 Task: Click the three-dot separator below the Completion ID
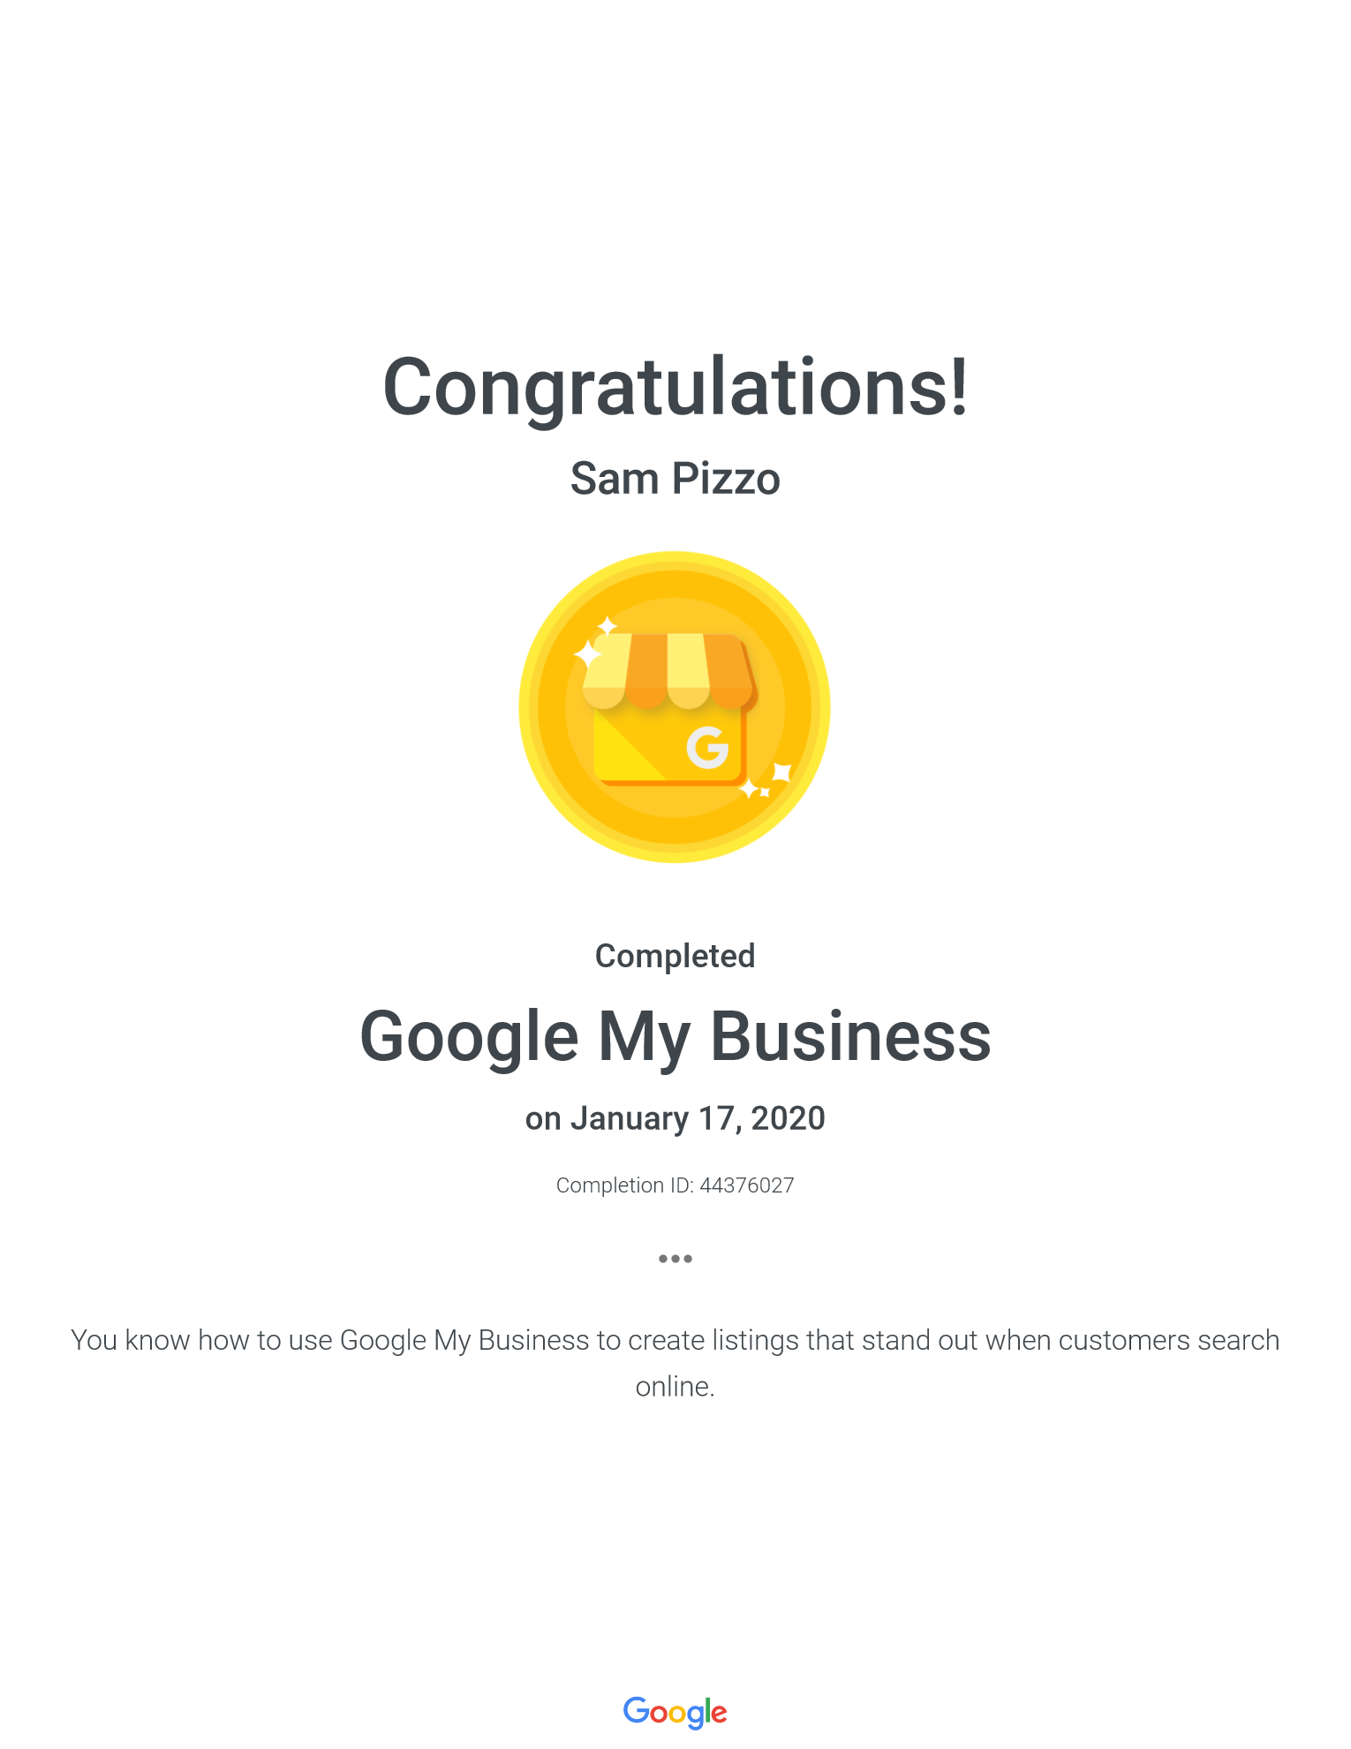[x=675, y=1259]
